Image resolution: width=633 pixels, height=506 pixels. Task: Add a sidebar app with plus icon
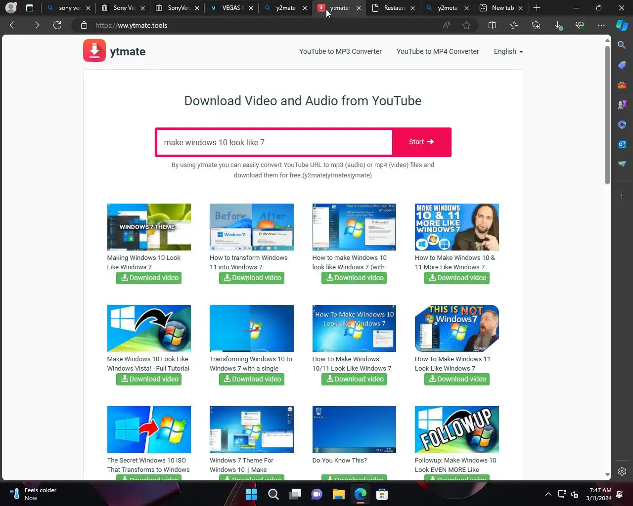(622, 196)
